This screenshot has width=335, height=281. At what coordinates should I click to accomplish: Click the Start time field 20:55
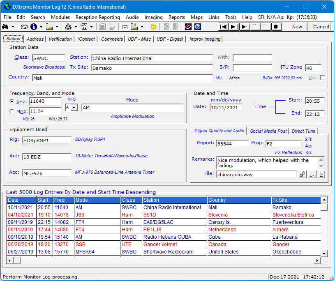point(315,101)
